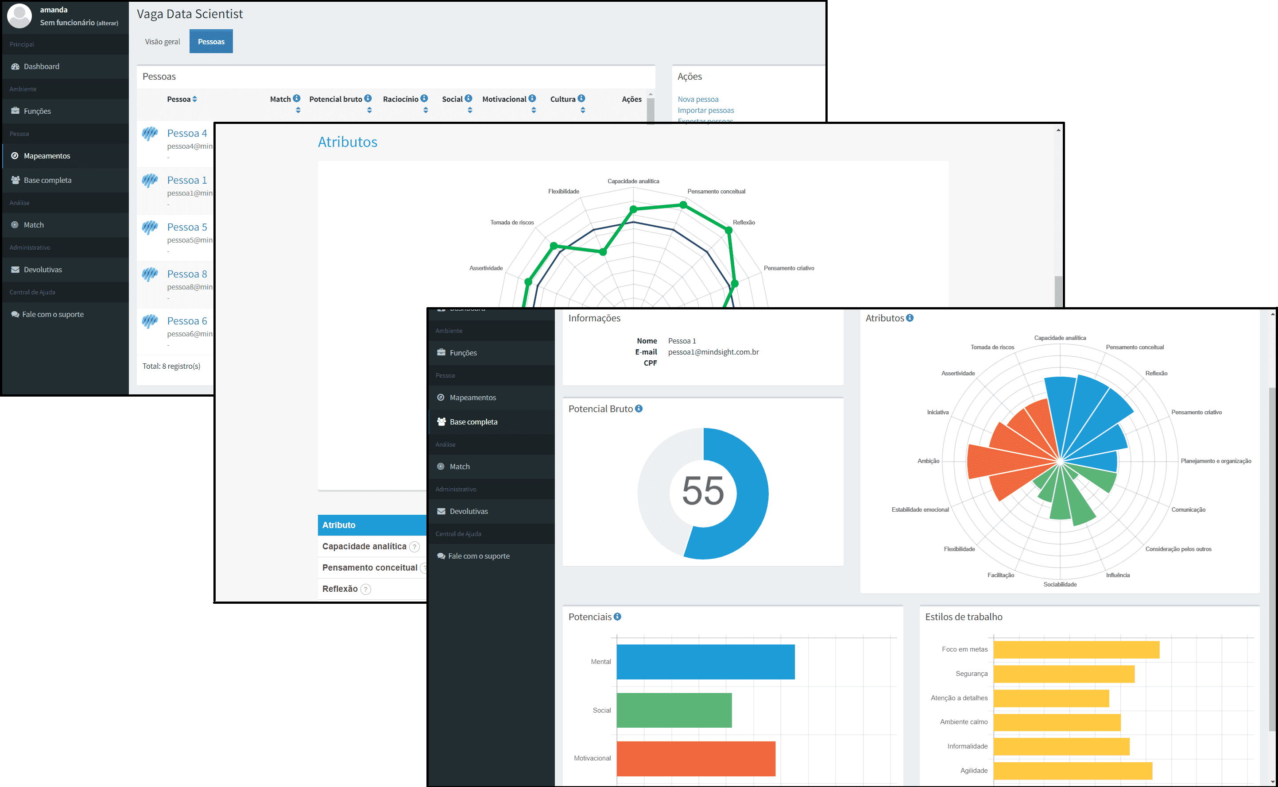Switch to the Visão geral tab
Screen dimensions: 1278x787
coord(162,41)
